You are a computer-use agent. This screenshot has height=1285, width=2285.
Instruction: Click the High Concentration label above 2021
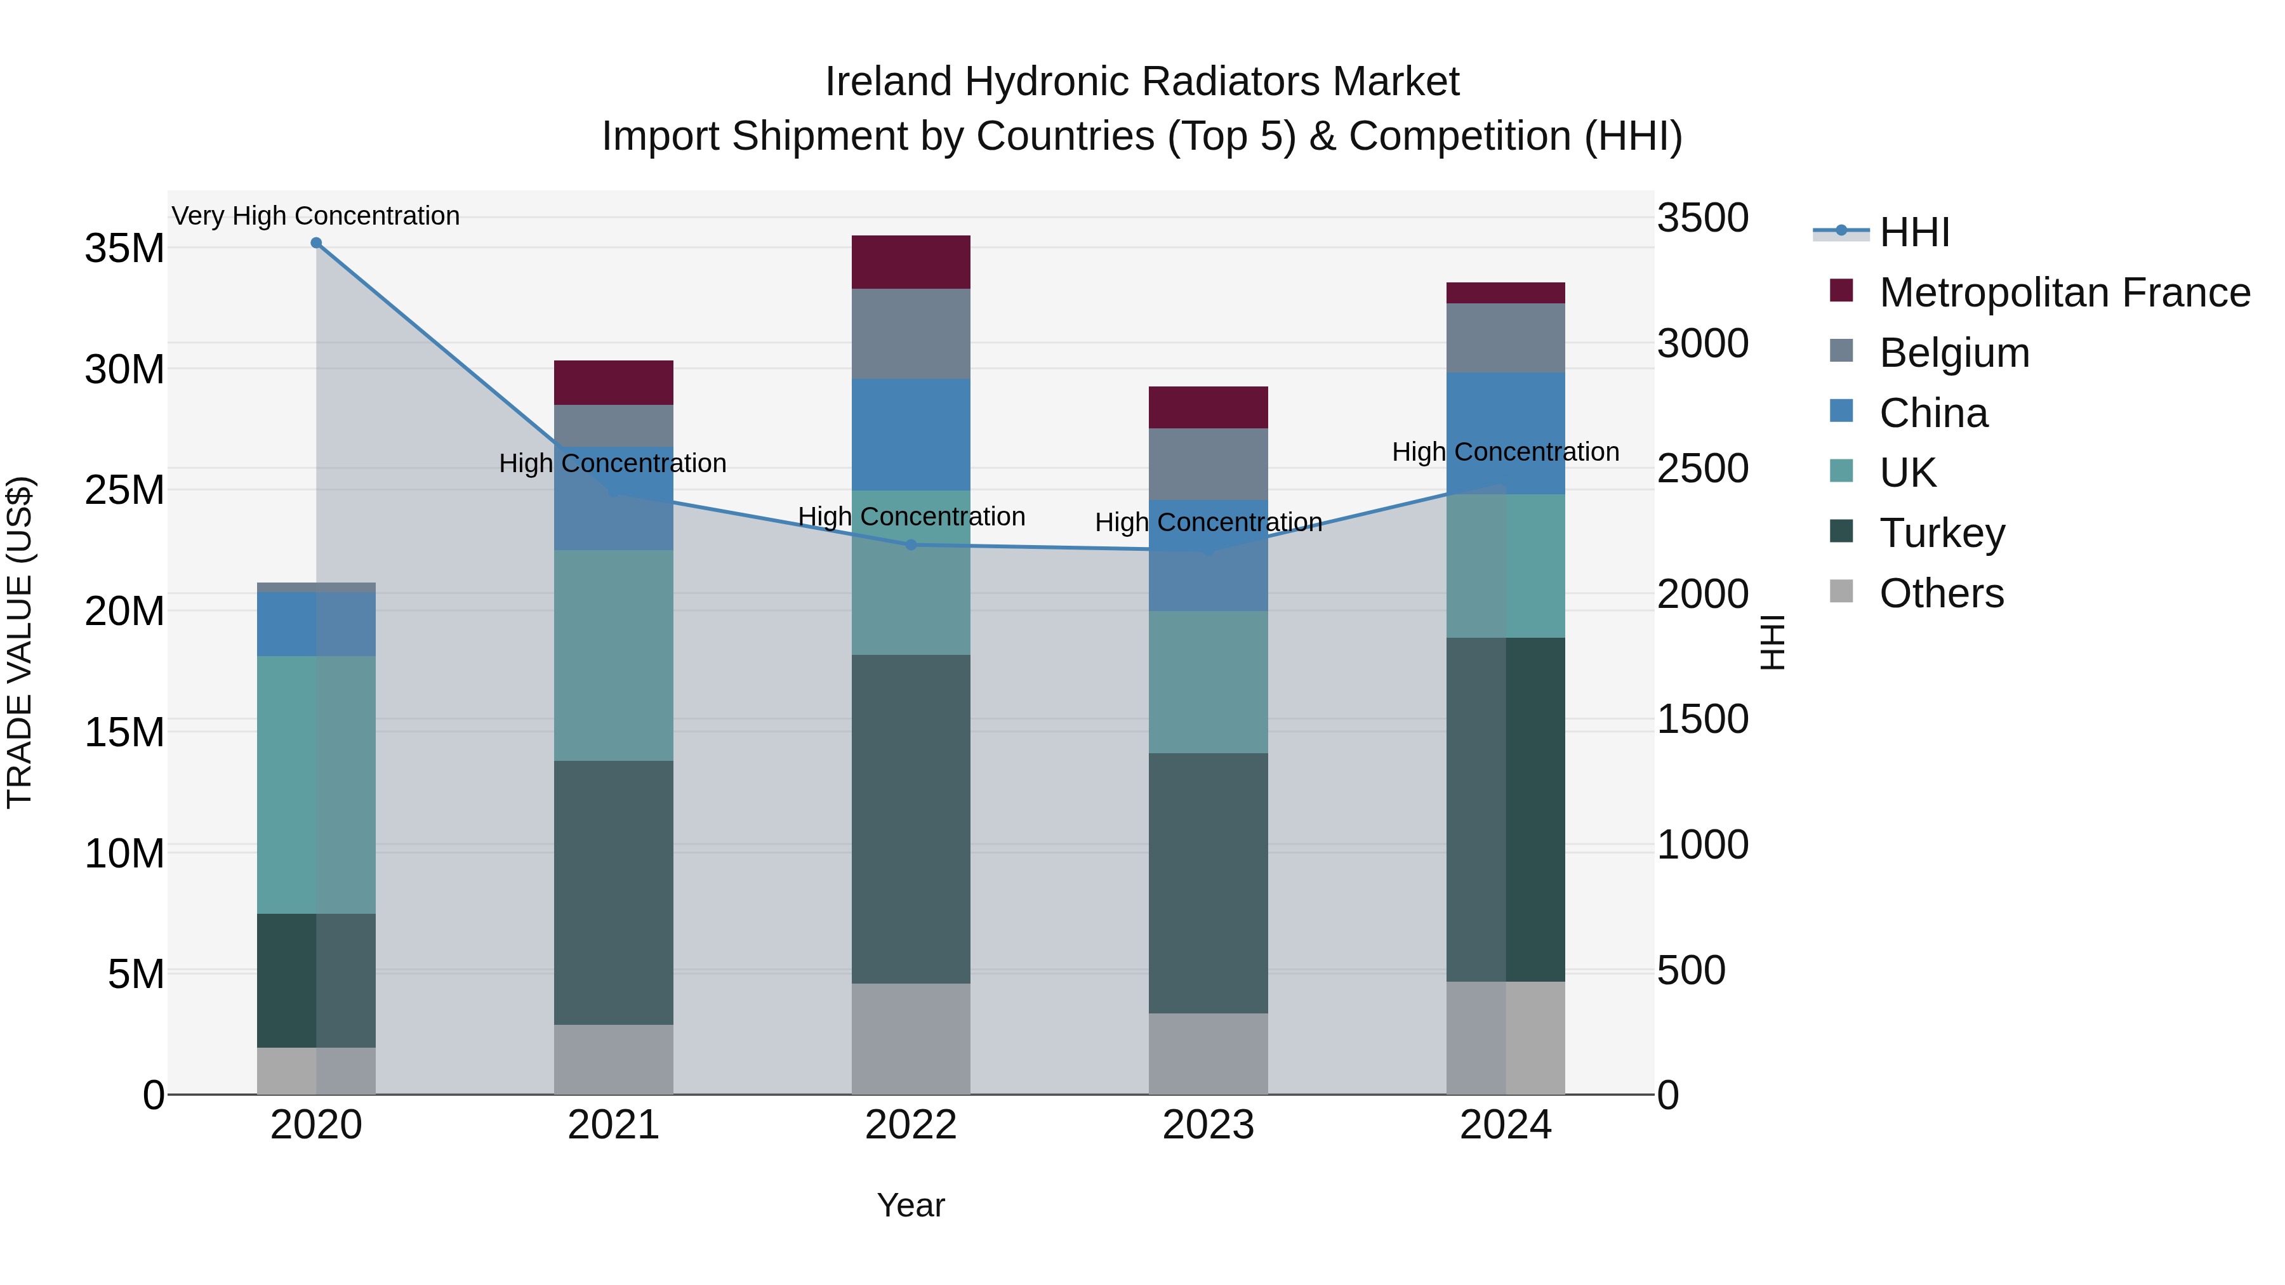(613, 463)
